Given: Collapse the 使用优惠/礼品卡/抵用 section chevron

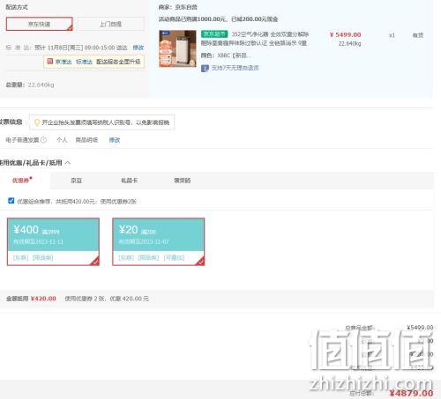Looking at the screenshot, I should [68, 163].
